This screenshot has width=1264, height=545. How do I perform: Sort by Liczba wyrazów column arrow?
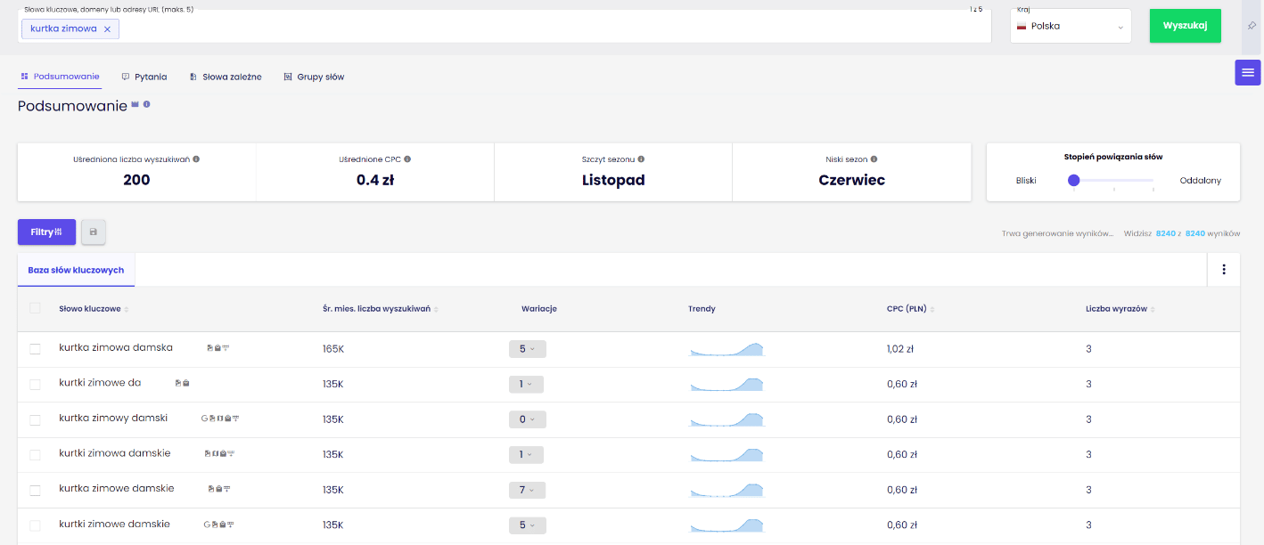click(1151, 309)
